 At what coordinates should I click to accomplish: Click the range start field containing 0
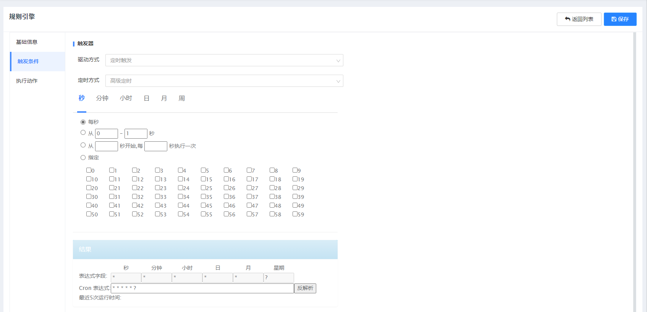pos(106,134)
